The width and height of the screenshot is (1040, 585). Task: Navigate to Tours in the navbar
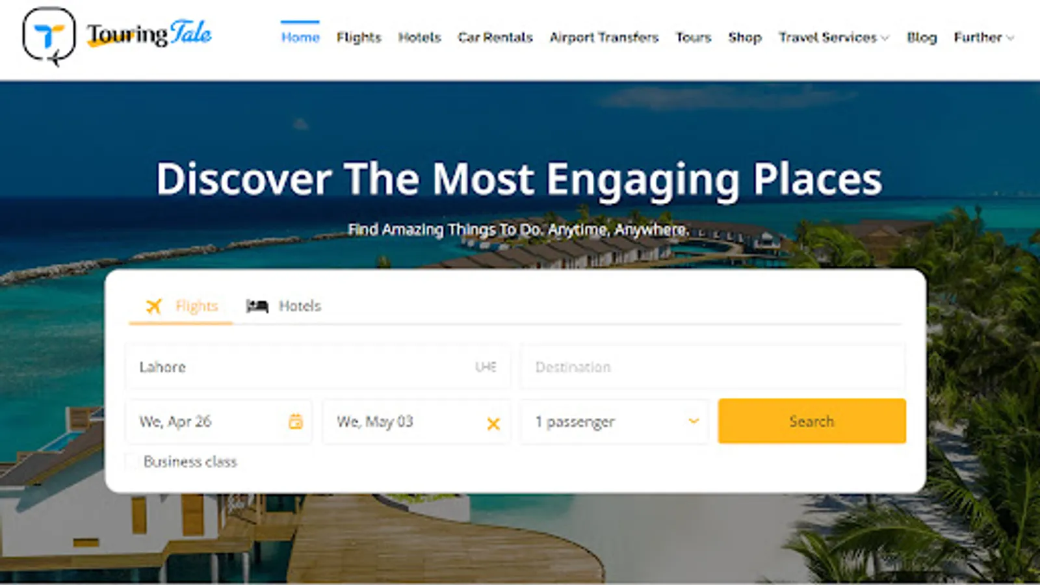coord(694,38)
